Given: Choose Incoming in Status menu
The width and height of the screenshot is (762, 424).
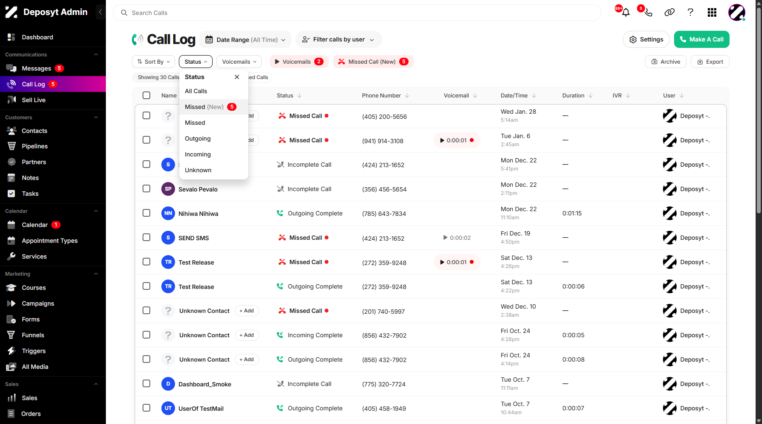Looking at the screenshot, I should click(x=214, y=154).
